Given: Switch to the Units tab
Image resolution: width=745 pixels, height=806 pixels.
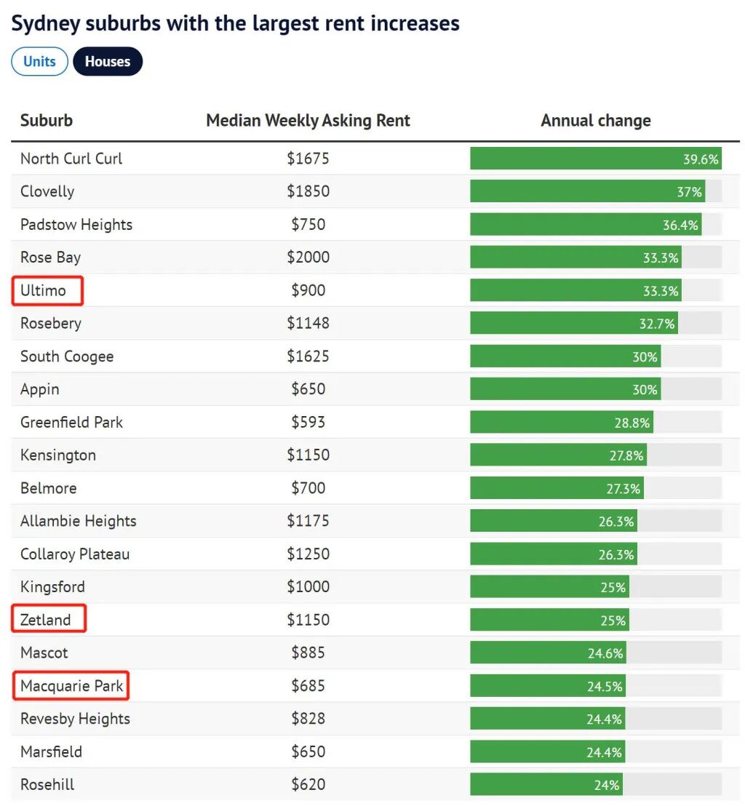Looking at the screenshot, I should pos(39,62).
